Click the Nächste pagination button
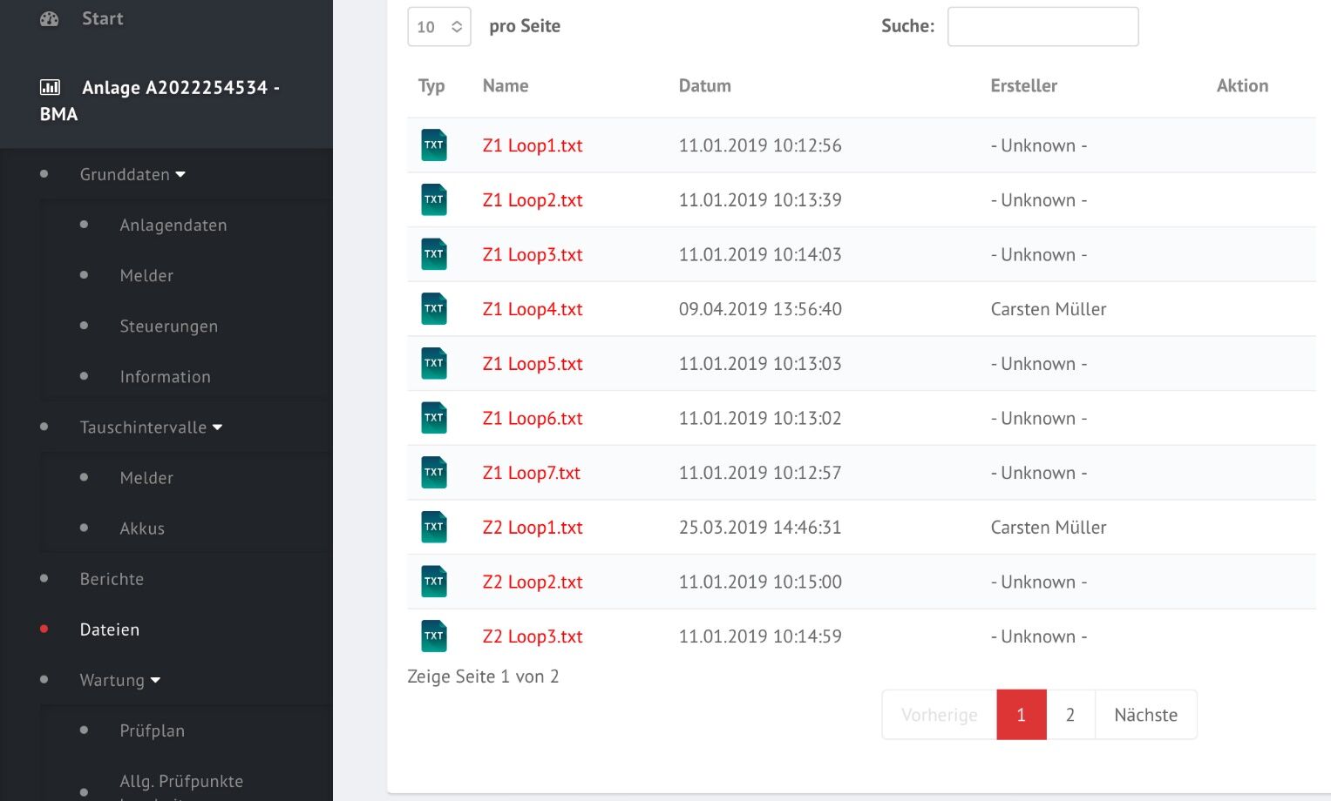1331x801 pixels. point(1146,715)
